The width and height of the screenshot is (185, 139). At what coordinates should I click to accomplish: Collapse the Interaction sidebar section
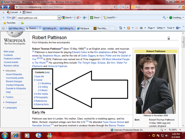coord(4,71)
